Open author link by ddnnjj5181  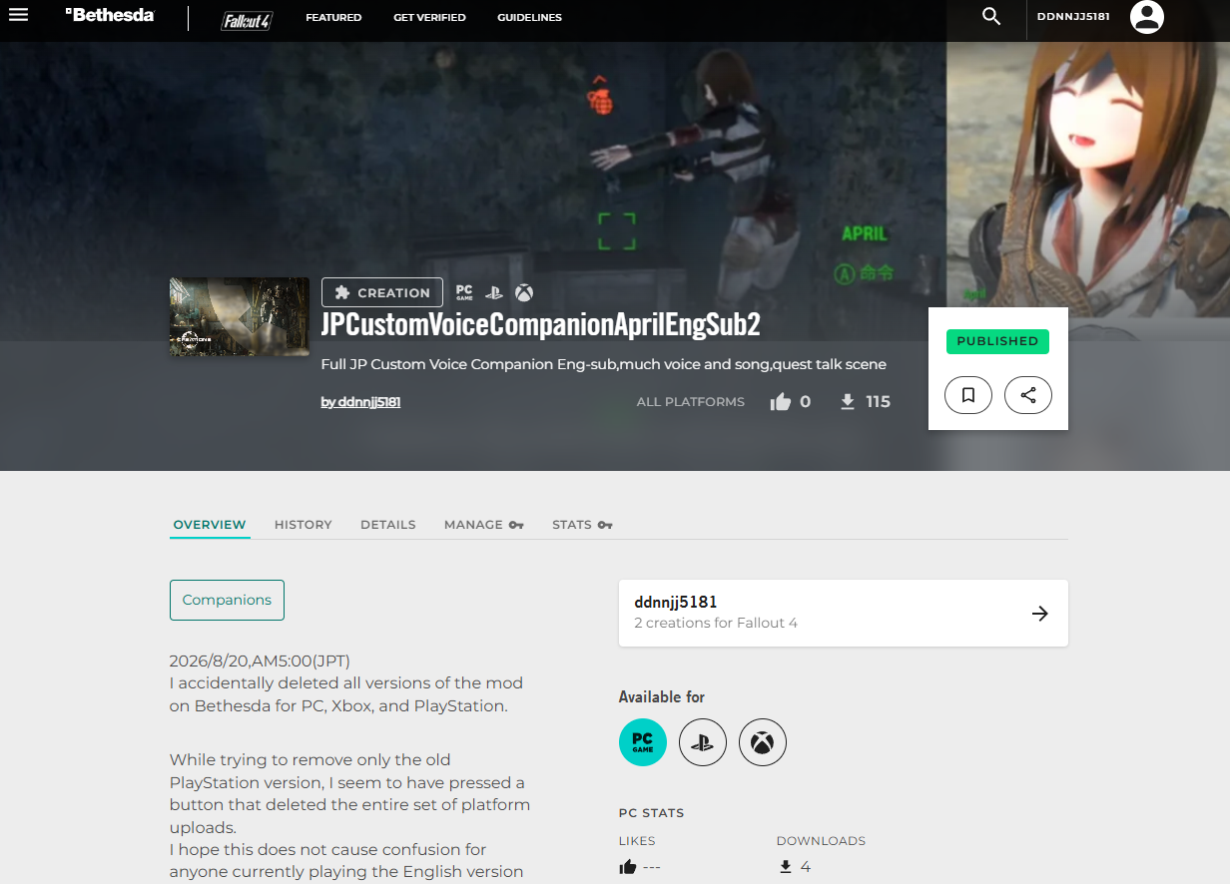(360, 402)
